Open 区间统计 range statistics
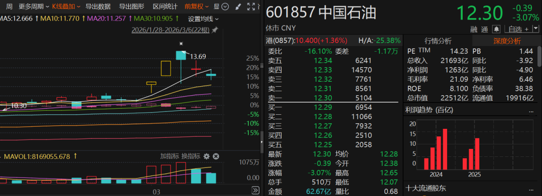542x196 pixels. point(165,6)
